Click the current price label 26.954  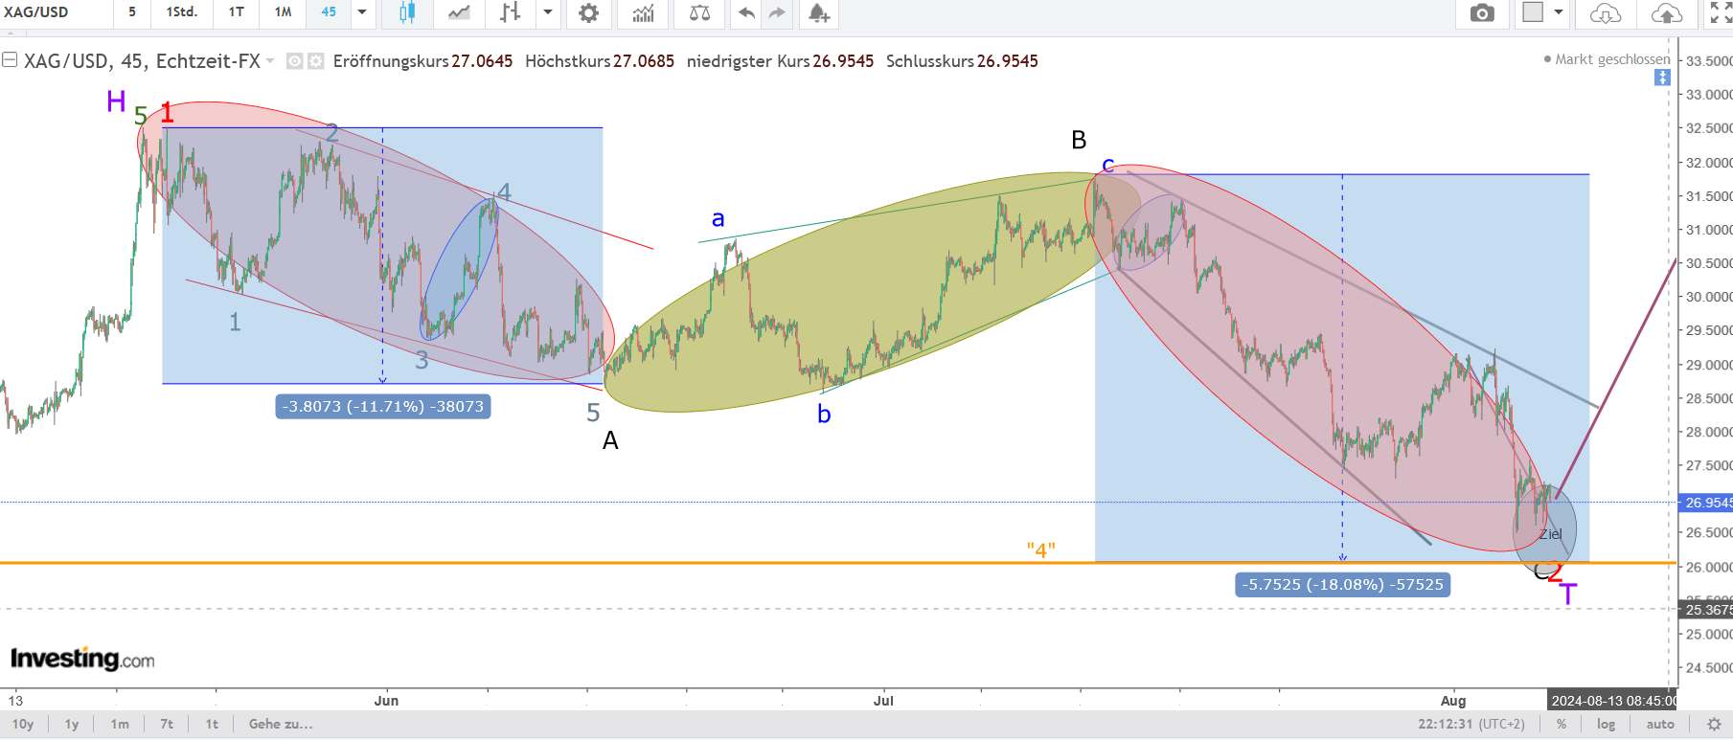pos(1707,503)
